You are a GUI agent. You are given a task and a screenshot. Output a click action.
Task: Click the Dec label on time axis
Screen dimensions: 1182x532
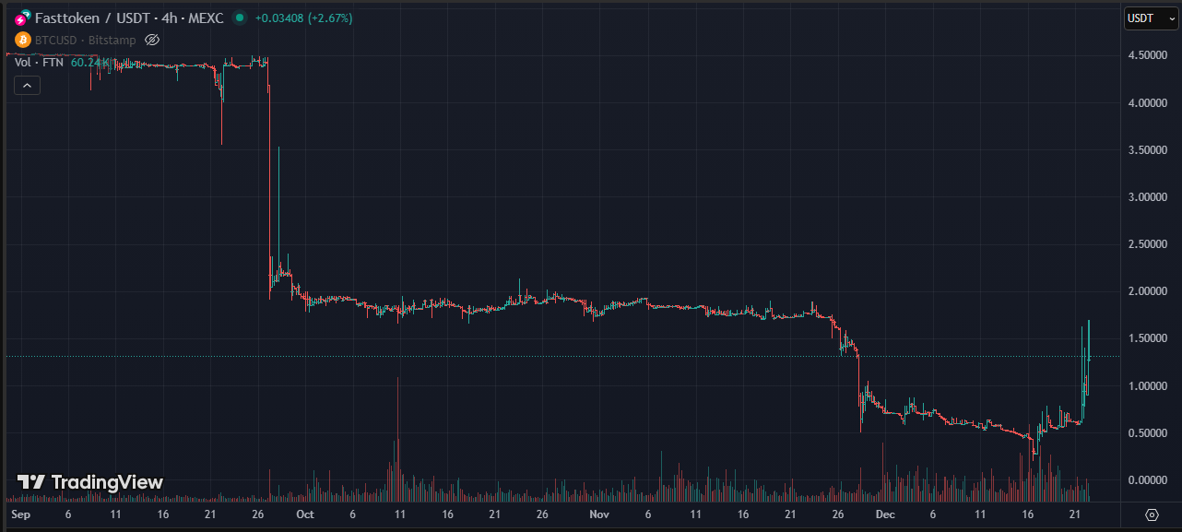tap(884, 514)
